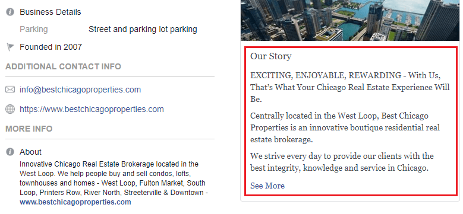This screenshot has height=214, width=463.
Task: Open the https://www.bestchicagoproperties.com website link
Action: point(92,109)
